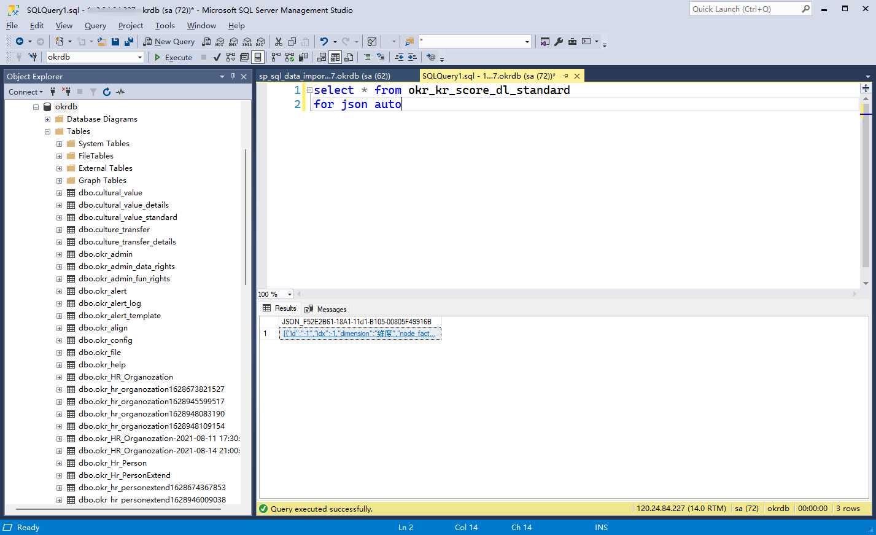Viewport: 876px width, 535px height.
Task: Click the Connect button in Object Explorer
Action: click(23, 92)
